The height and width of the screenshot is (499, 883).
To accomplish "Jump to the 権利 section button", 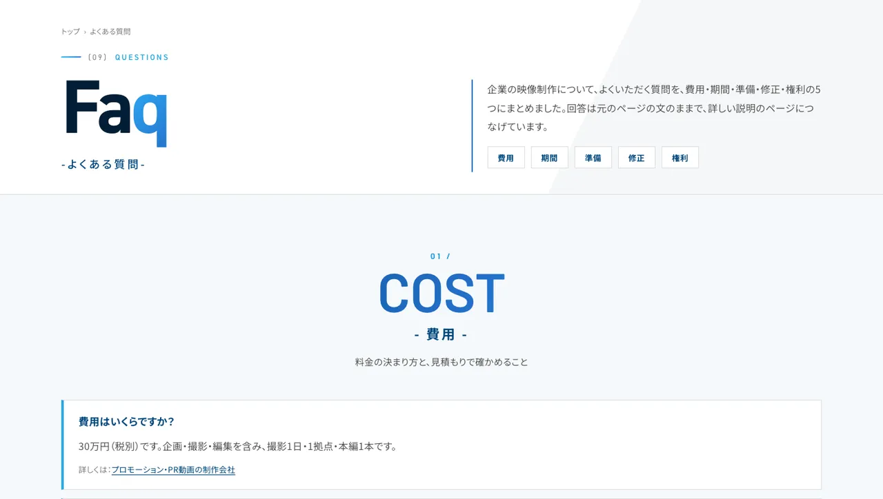I will point(680,157).
